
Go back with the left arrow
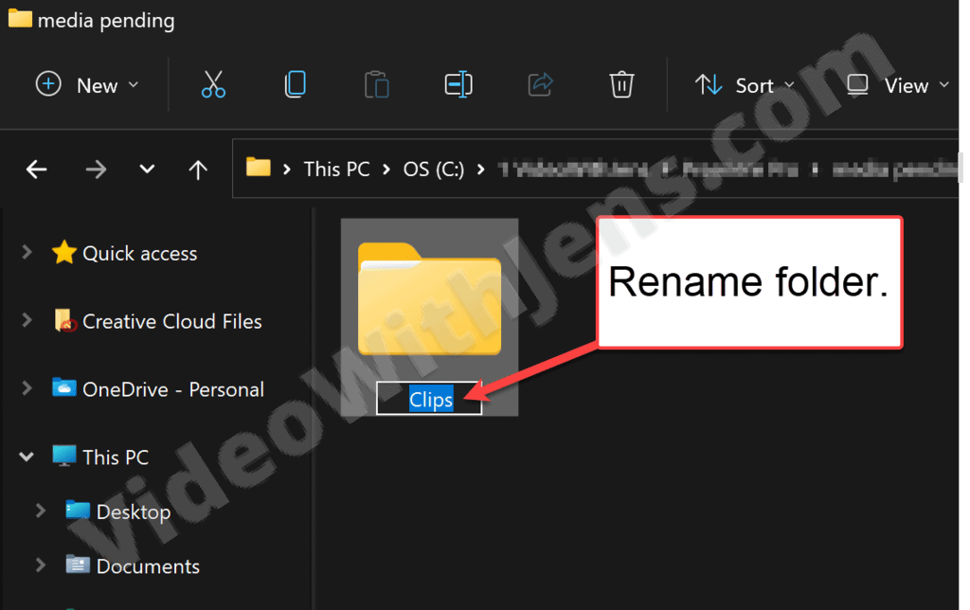[37, 169]
